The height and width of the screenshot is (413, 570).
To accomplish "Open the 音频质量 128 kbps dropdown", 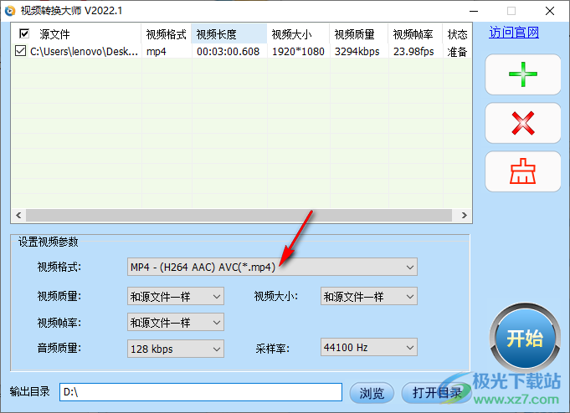I will pyautogui.click(x=175, y=349).
